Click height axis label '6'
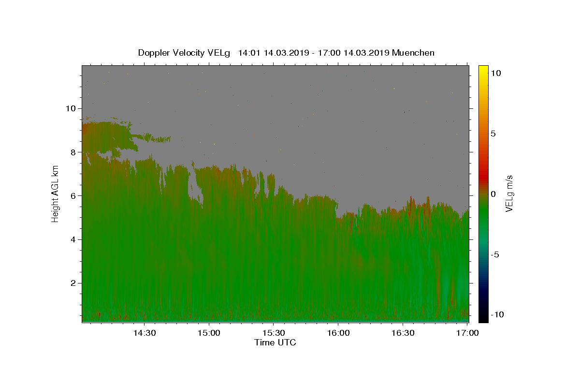Screen dimensions: 580x387 [x=73, y=195]
